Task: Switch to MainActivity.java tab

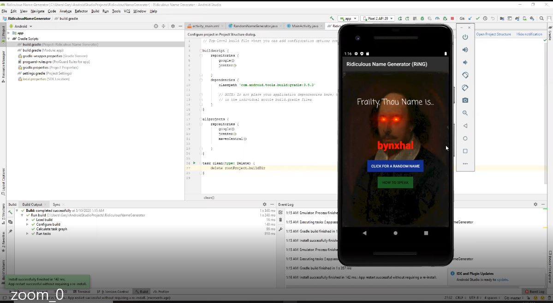Action: [304, 26]
